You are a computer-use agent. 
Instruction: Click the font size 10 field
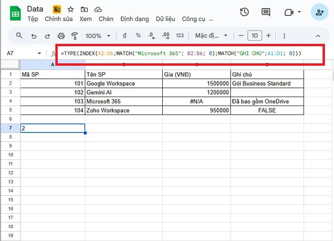click(255, 36)
